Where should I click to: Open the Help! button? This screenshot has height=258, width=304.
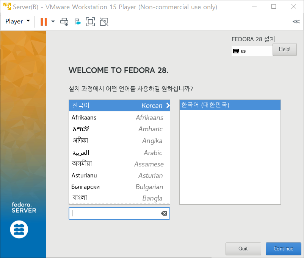click(284, 50)
